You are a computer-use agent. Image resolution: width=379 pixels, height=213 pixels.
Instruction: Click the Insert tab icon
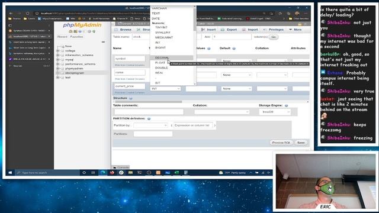tap(203, 30)
